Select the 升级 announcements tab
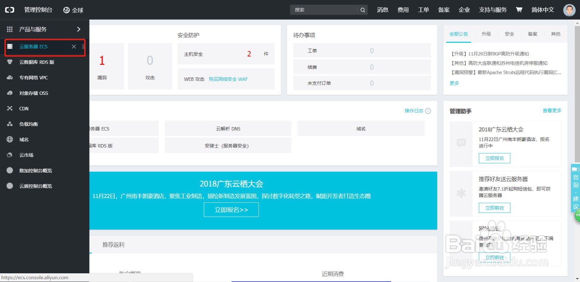The width and height of the screenshot is (580, 282). [x=486, y=34]
